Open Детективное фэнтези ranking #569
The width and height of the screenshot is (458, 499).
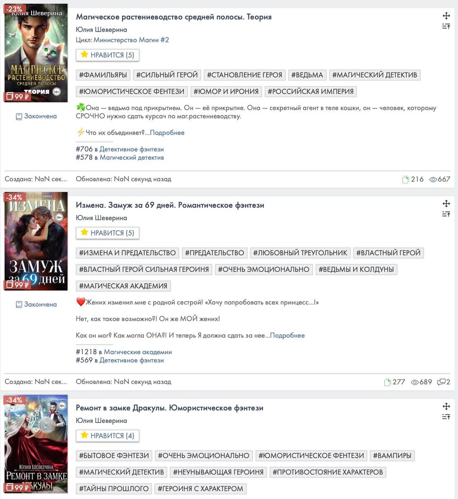point(131,360)
